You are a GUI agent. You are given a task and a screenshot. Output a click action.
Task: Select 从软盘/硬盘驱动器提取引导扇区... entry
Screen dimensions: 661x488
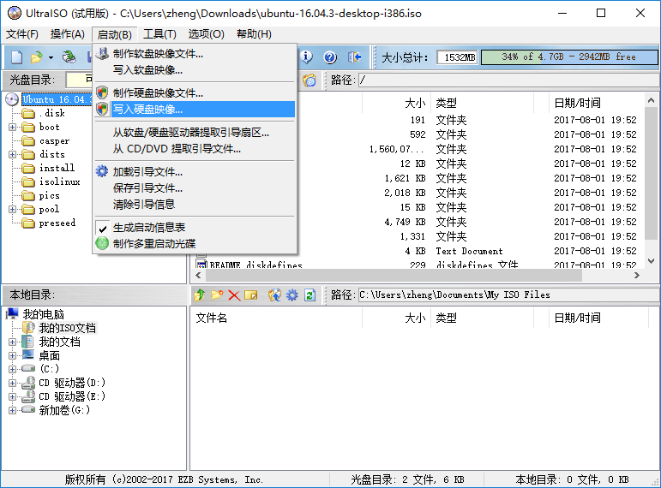(195, 132)
